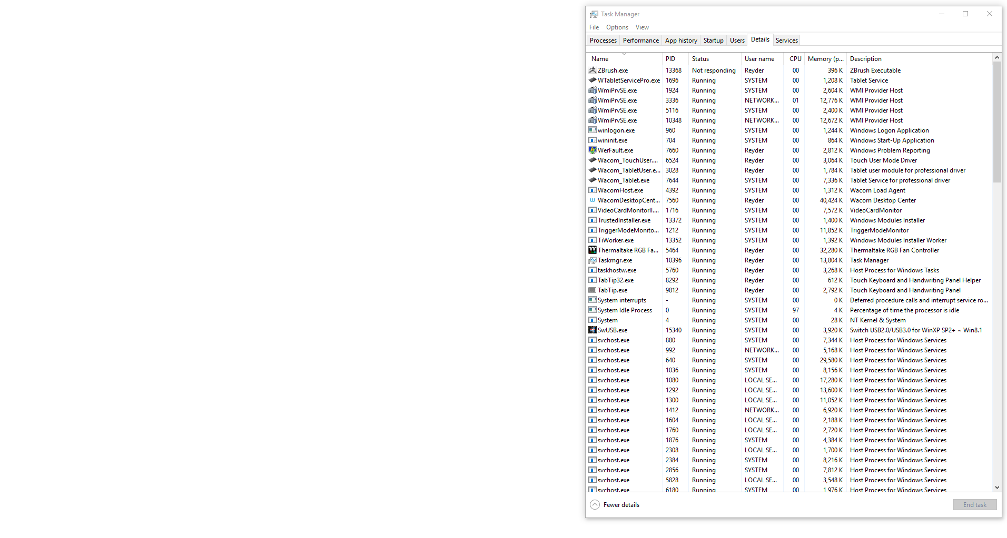
Task: Click the TabTip32.exe process icon
Action: point(593,280)
